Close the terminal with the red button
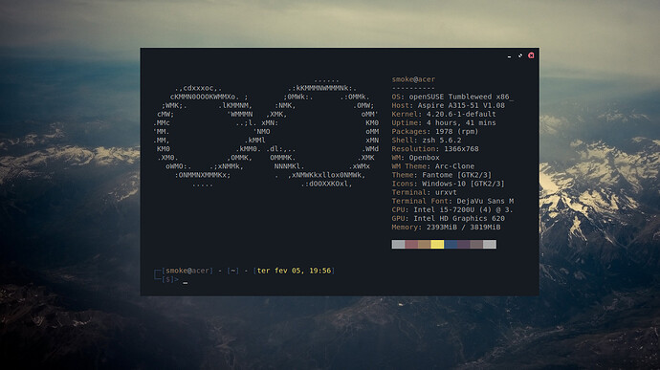Viewport: 660px width, 370px height. point(531,55)
